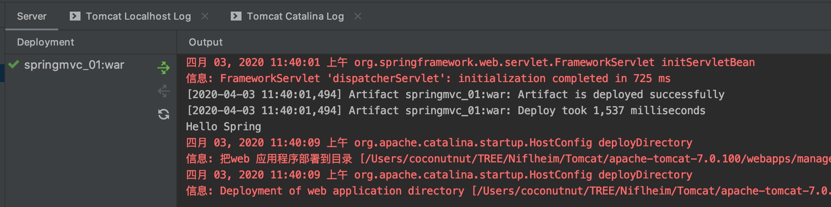Open the Tomcat Localhost Log tab
This screenshot has width=831, height=207.
tap(138, 17)
